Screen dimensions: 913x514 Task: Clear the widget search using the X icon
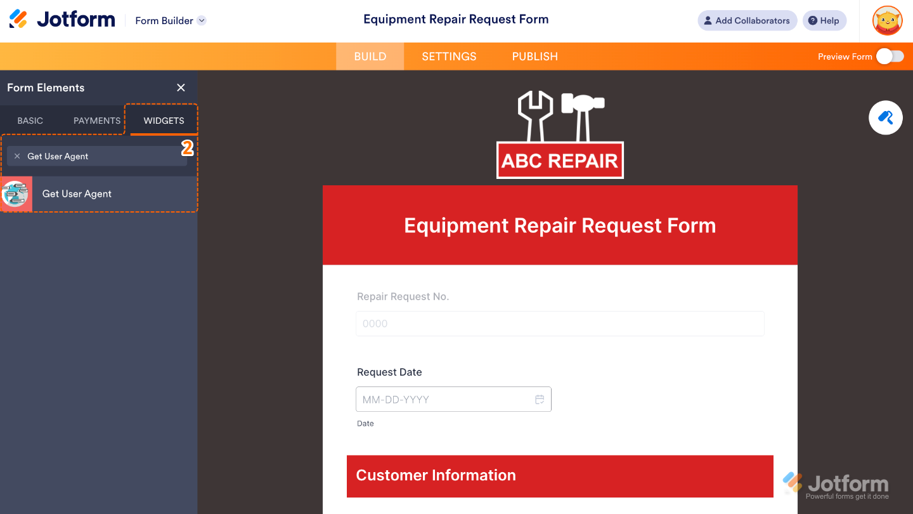click(17, 155)
